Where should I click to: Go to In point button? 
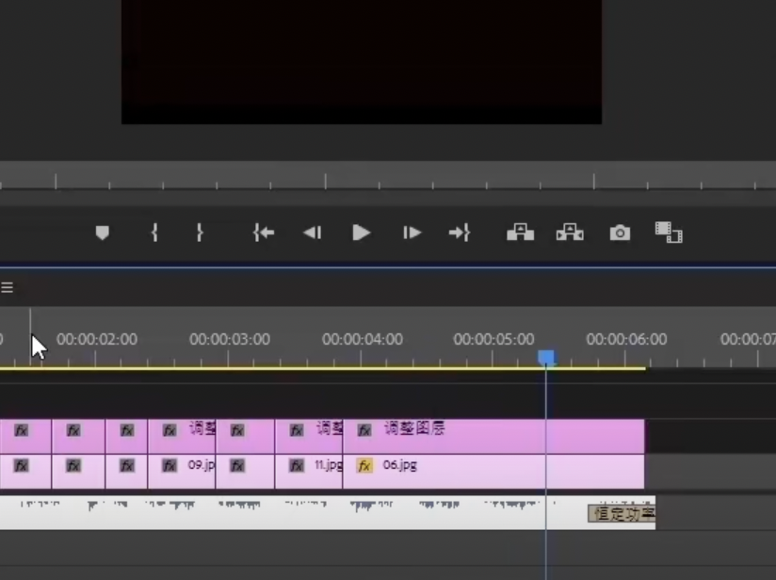(264, 233)
